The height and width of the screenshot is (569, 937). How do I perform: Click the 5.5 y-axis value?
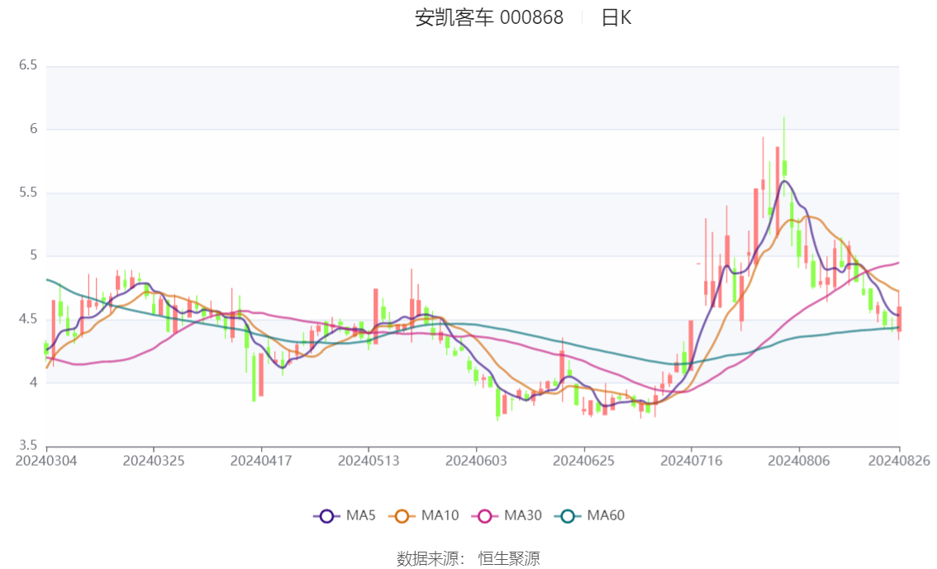[x=28, y=192]
